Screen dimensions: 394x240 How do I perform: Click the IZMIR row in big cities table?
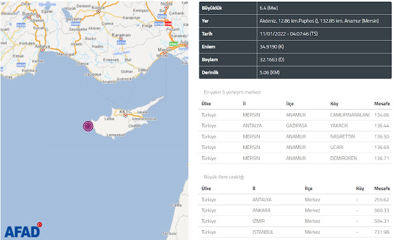tap(295, 221)
